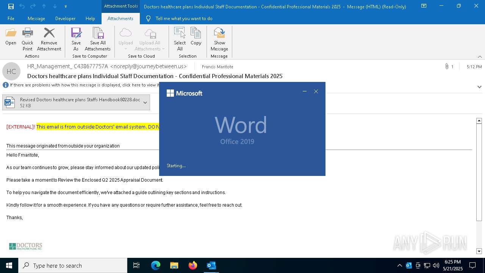Remove Attachment from the message
The height and width of the screenshot is (273, 485).
tap(49, 39)
